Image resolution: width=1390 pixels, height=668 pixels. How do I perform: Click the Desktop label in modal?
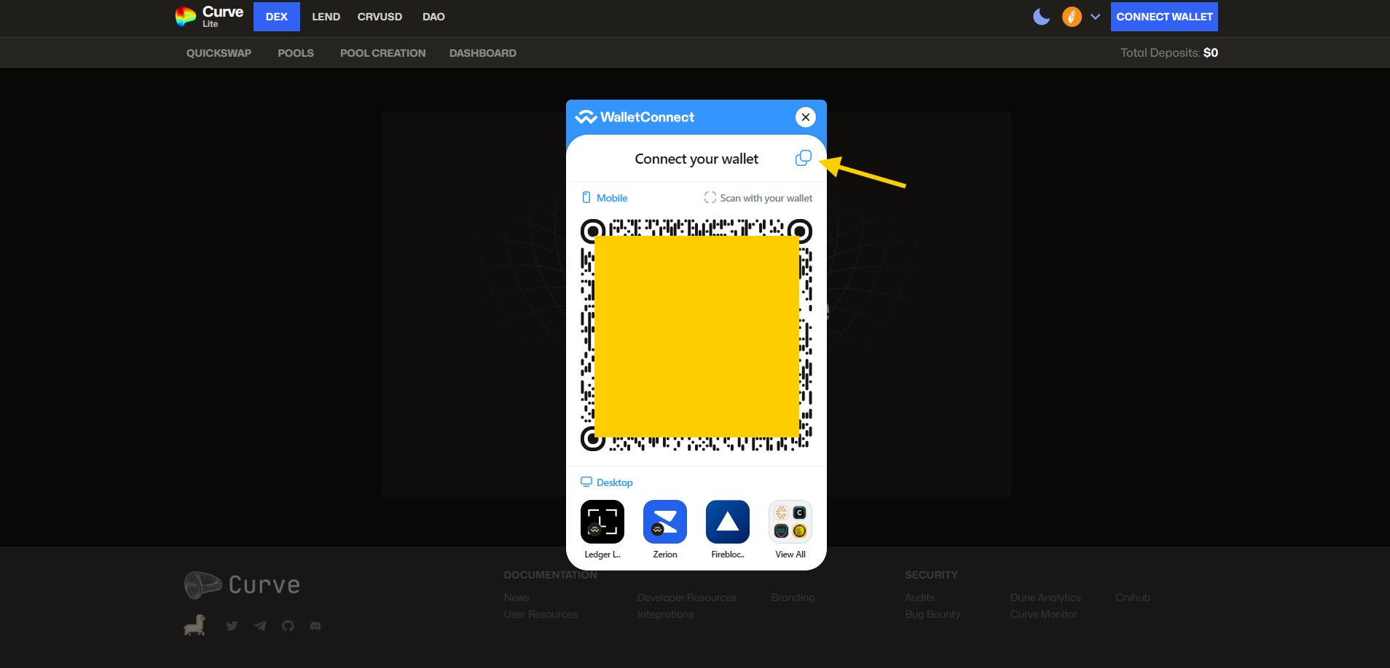[615, 482]
